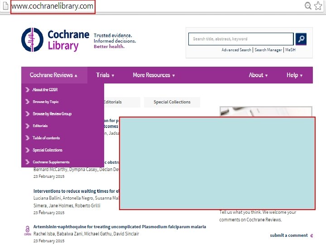326x245 pixels.
Task: Click the arrow icon beside submit a comment
Action: pyautogui.click(x=312, y=235)
